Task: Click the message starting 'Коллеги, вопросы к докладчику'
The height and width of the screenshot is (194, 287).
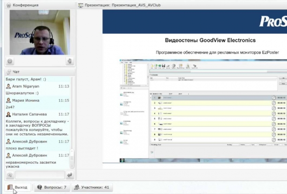Action: (x=37, y=127)
